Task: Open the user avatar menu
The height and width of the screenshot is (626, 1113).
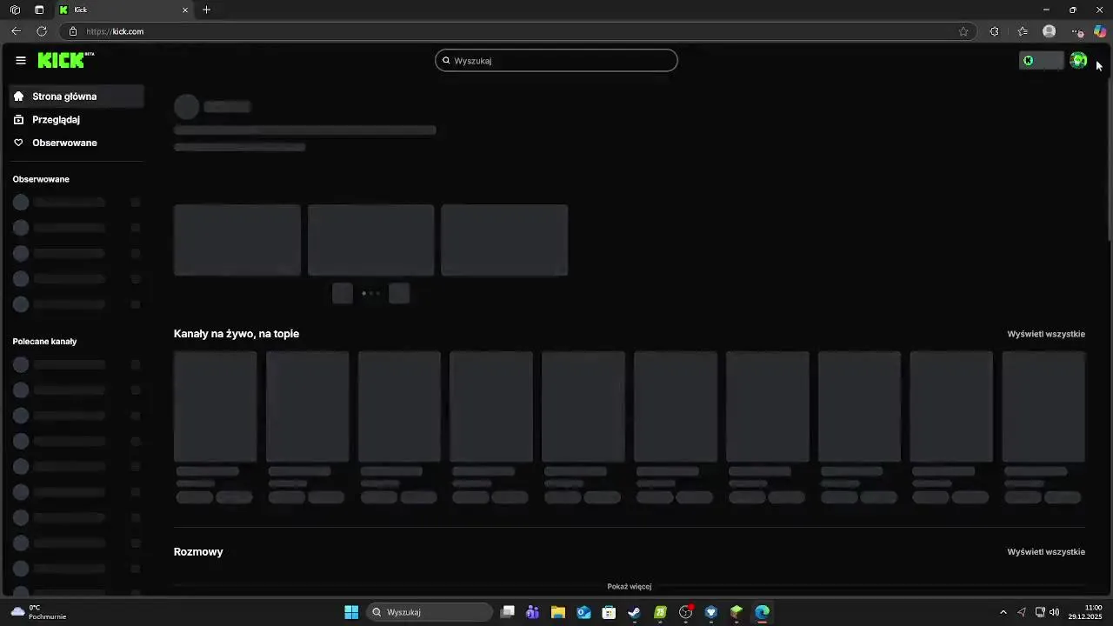Action: [x=1078, y=60]
